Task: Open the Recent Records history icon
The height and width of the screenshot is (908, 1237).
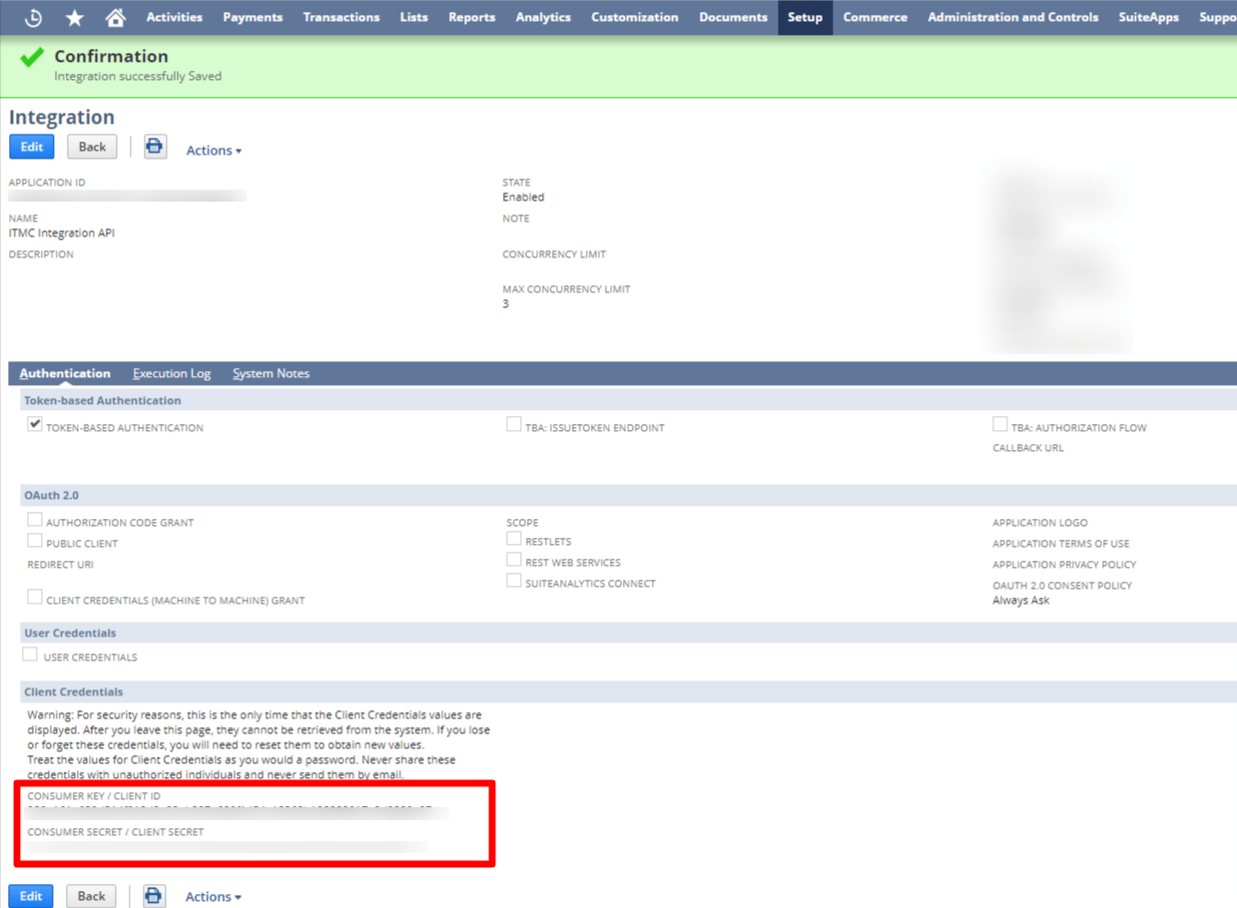Action: 33,17
